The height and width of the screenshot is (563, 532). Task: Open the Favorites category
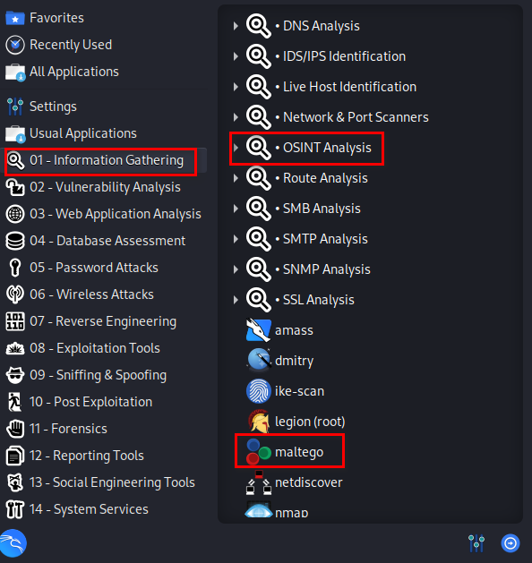click(104, 18)
